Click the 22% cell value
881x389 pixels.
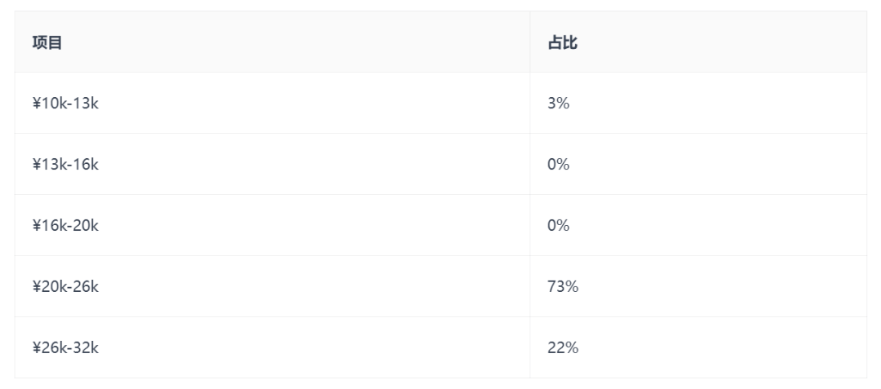[563, 348]
